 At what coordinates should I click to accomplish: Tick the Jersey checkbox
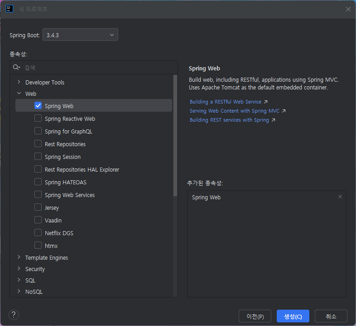(38, 207)
